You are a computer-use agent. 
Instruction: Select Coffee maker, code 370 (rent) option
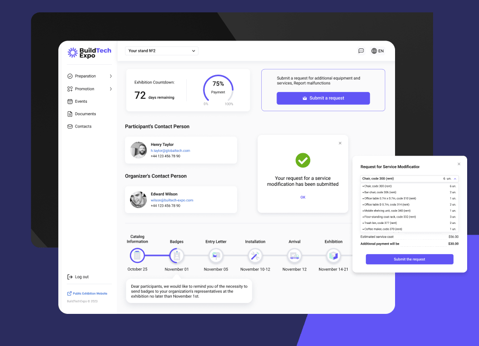coord(409,229)
